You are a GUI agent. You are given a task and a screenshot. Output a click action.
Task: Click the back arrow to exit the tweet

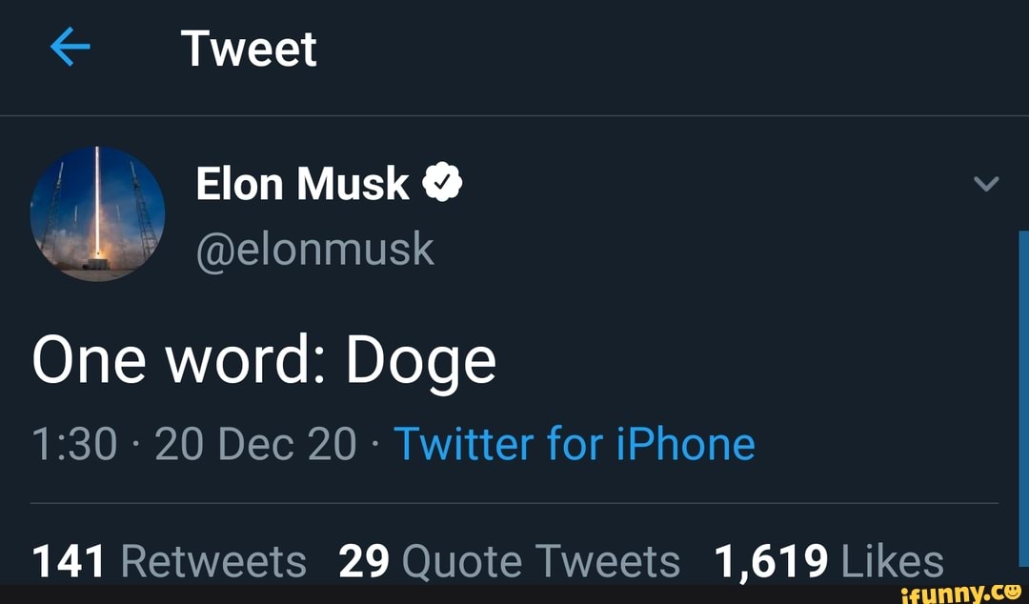pos(69,45)
